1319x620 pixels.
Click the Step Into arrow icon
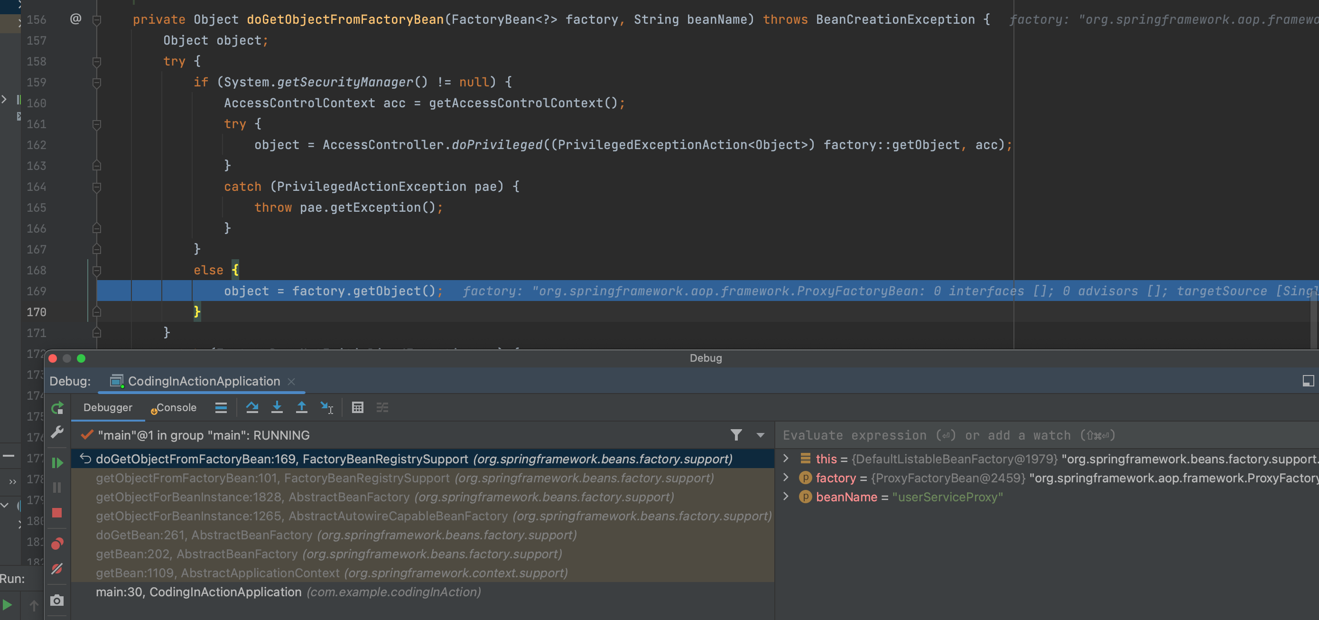point(277,407)
